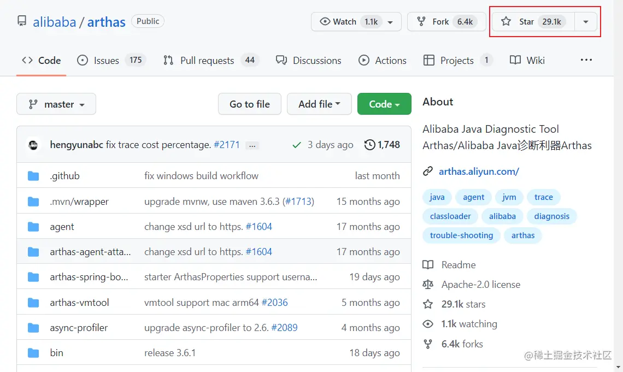Click the clock history icon
The width and height of the screenshot is (623, 372).
369,145
